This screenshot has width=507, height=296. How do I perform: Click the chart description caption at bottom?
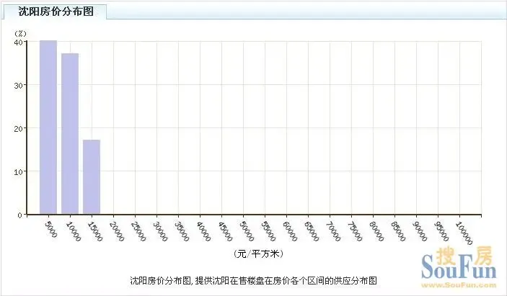[x=254, y=280]
